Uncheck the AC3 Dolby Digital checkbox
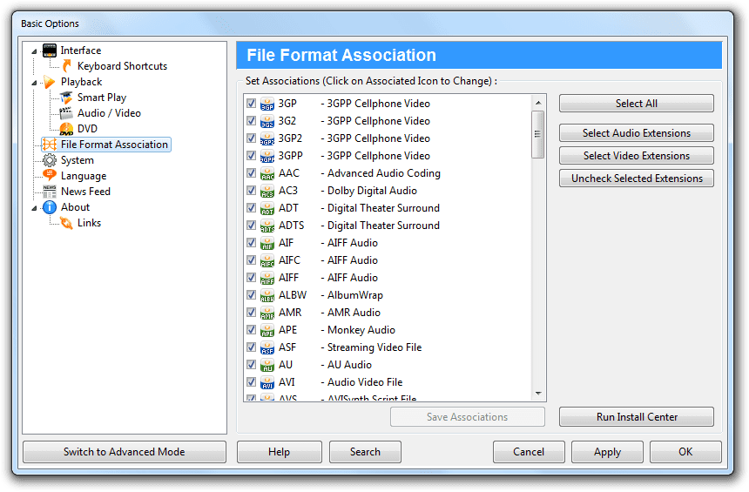Screen dimensions: 749x492 point(251,191)
